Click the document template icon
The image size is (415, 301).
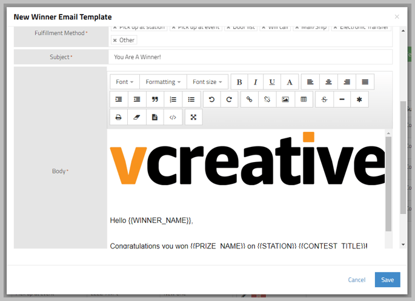(x=155, y=117)
